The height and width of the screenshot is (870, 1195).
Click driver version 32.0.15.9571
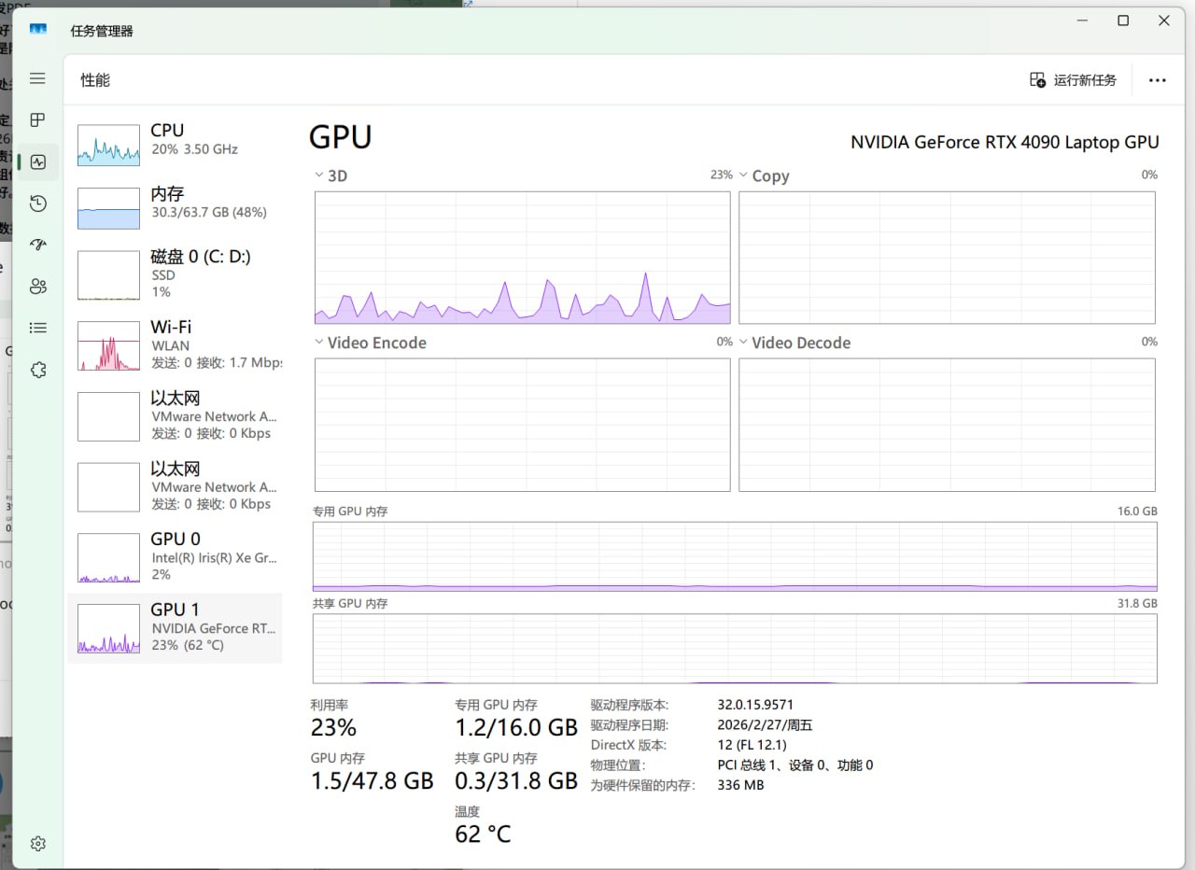(x=755, y=705)
